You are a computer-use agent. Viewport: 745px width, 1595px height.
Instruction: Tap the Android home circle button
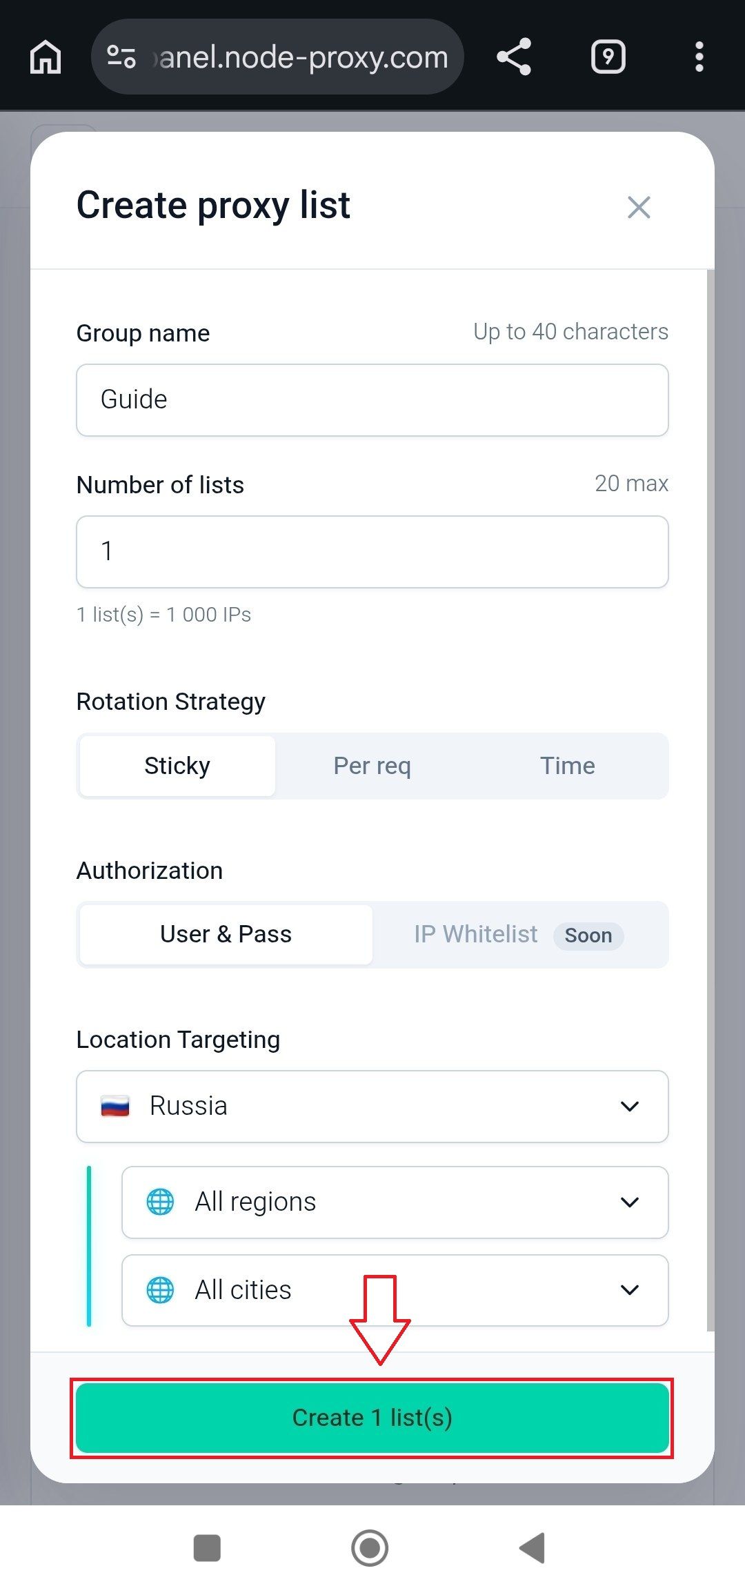click(x=370, y=1548)
